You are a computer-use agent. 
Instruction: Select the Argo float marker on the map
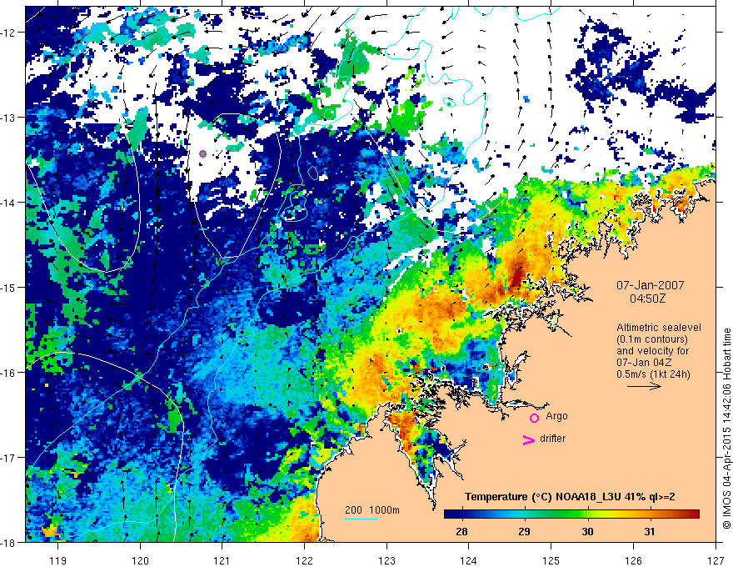click(x=202, y=153)
